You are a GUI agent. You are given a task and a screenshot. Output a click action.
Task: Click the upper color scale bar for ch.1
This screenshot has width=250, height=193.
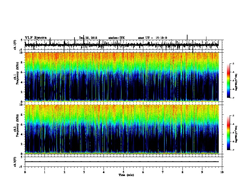[229, 81]
